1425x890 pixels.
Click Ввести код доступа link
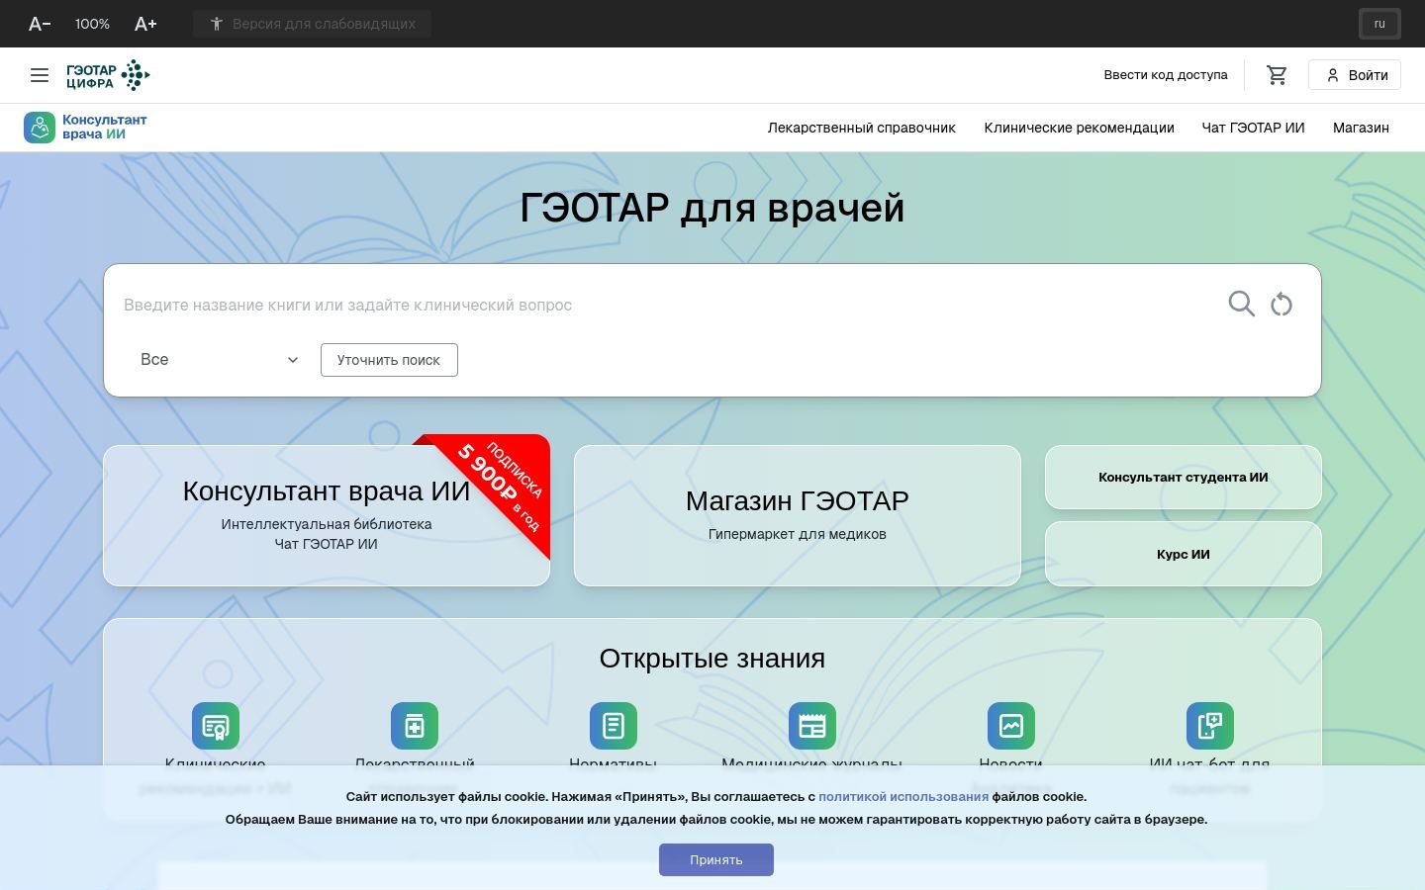click(x=1166, y=75)
